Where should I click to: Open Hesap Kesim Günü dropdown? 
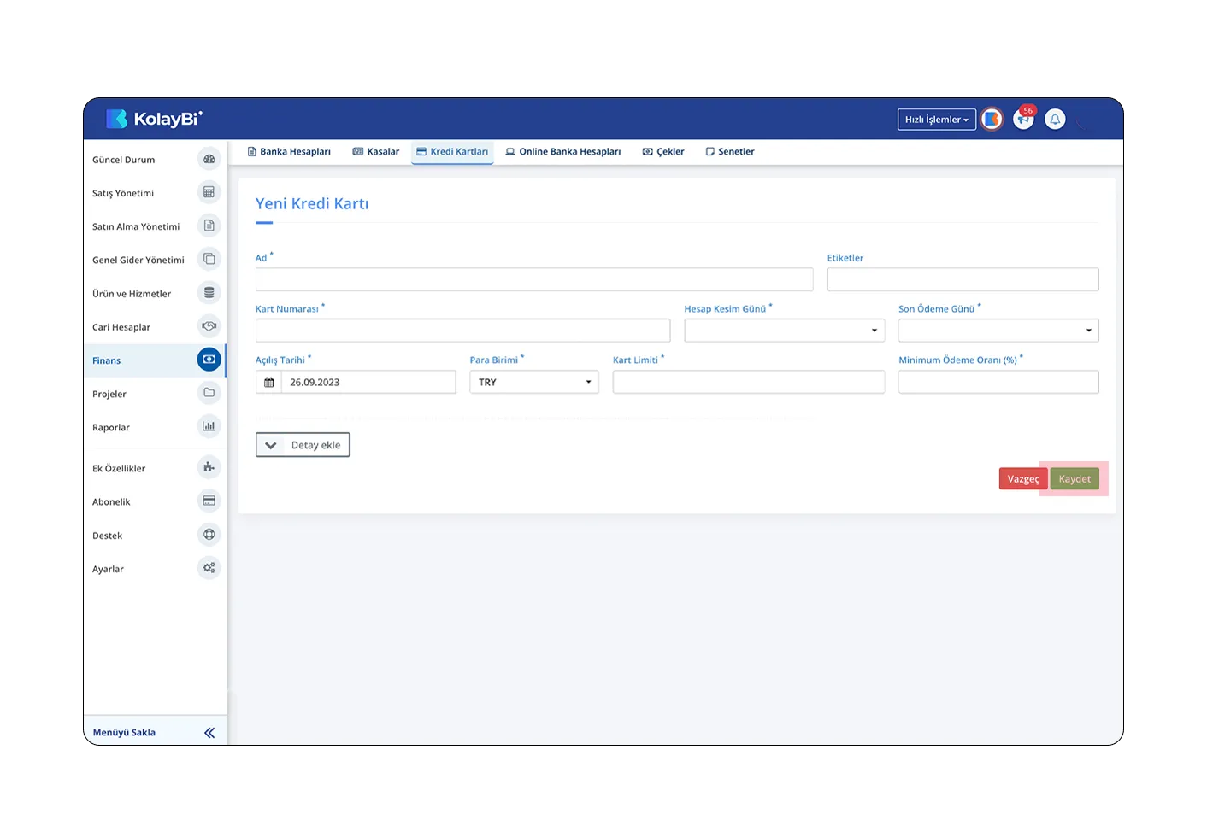[x=784, y=331]
